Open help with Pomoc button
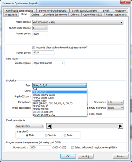 pyautogui.click(x=121, y=156)
